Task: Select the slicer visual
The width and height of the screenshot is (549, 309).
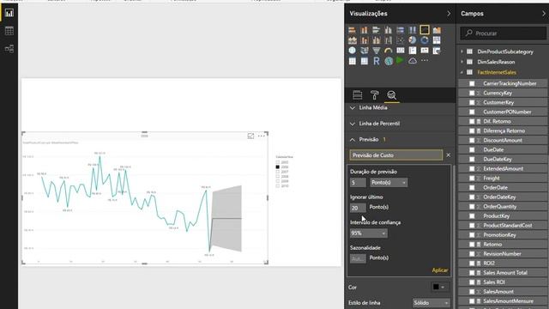Action: point(437,51)
